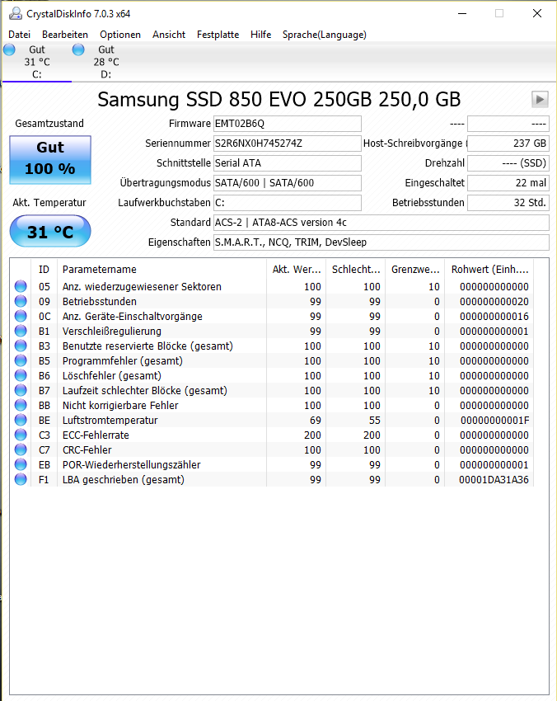Image resolution: width=557 pixels, height=701 pixels.
Task: Click the Host-Schreibvorgänge value 237 GB
Action: [508, 143]
